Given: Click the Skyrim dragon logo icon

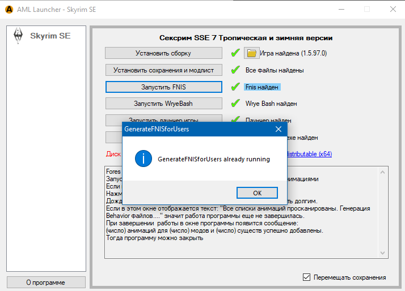Looking at the screenshot, I should [x=18, y=36].
